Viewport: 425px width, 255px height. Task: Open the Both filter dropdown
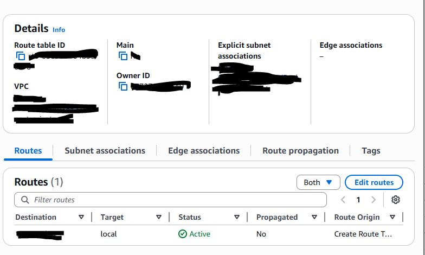318,182
